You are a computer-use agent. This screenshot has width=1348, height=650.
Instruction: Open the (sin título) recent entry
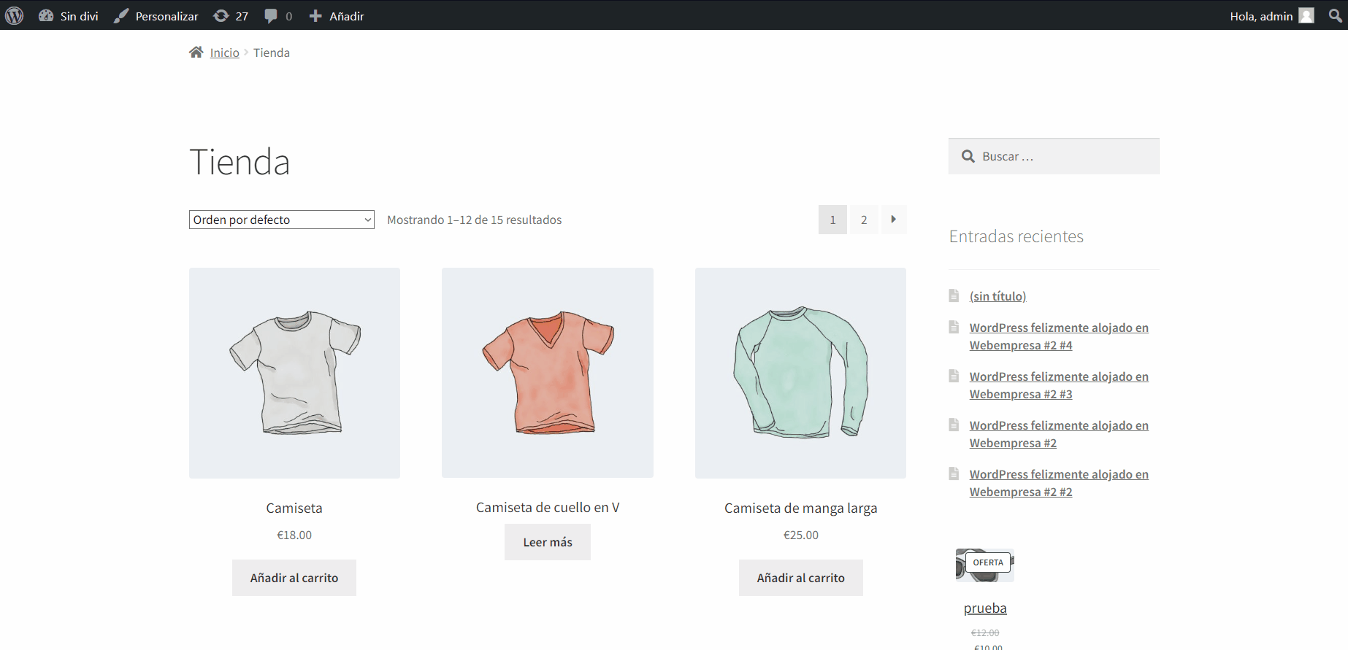[x=997, y=296]
